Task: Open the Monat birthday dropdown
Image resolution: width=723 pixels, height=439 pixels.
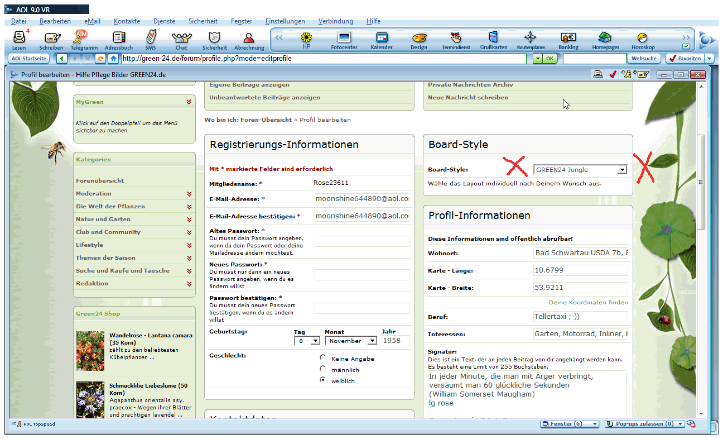Action: pyautogui.click(x=351, y=341)
